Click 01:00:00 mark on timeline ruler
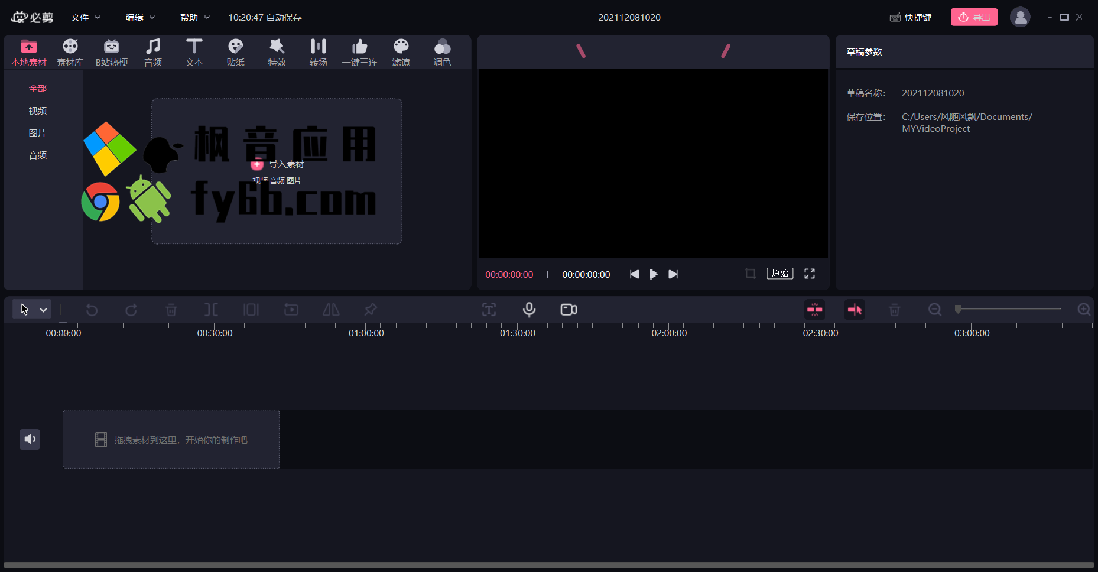Image resolution: width=1098 pixels, height=572 pixels. (x=366, y=333)
